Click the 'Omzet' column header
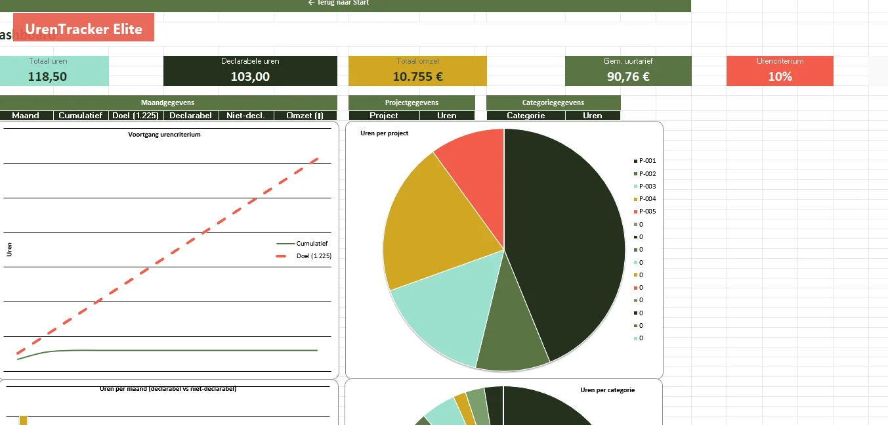Viewport: 888px width, 425px height. 305,116
